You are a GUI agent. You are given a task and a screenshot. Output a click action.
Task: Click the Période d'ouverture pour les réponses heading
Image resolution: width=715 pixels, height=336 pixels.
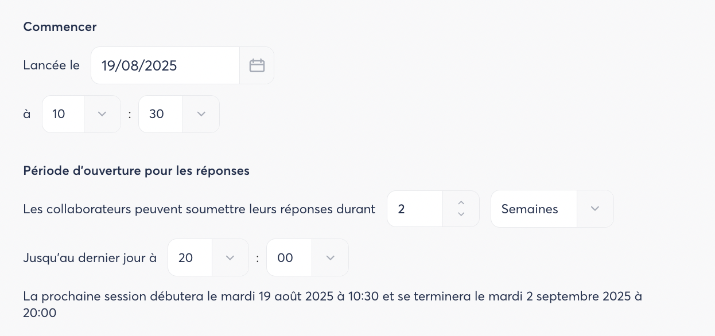136,171
